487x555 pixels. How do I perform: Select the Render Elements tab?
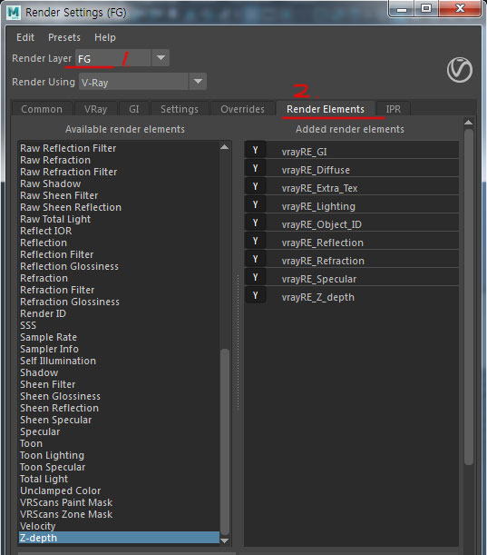326,109
